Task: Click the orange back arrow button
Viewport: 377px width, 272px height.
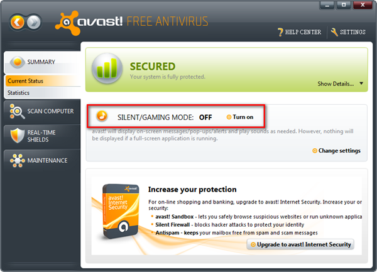Action: pyautogui.click(x=18, y=23)
